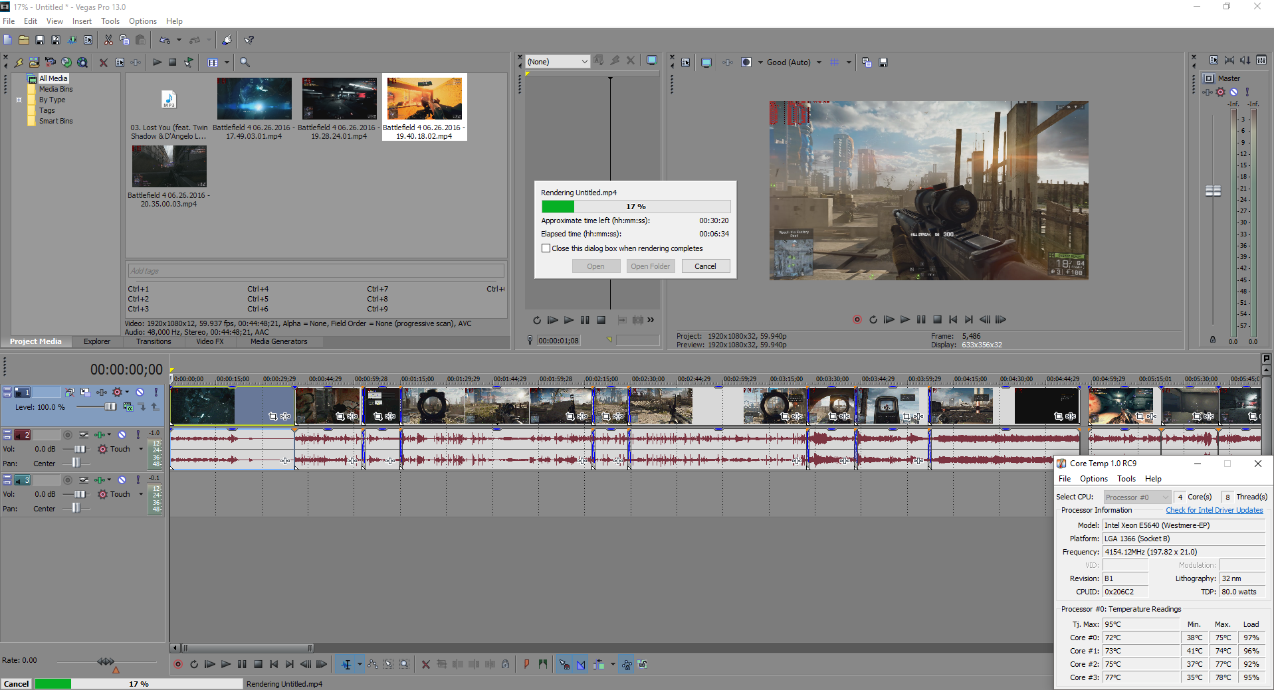Viewport: 1274px width, 690px height.
Task: Click the Insert Marker orange flag icon
Action: 527,664
